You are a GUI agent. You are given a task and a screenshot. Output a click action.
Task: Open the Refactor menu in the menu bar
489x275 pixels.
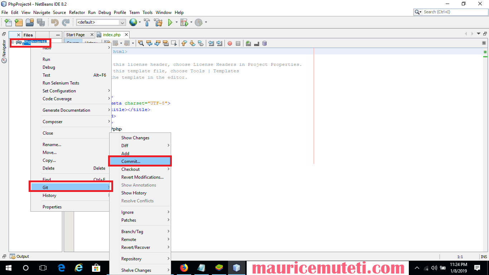click(x=77, y=12)
